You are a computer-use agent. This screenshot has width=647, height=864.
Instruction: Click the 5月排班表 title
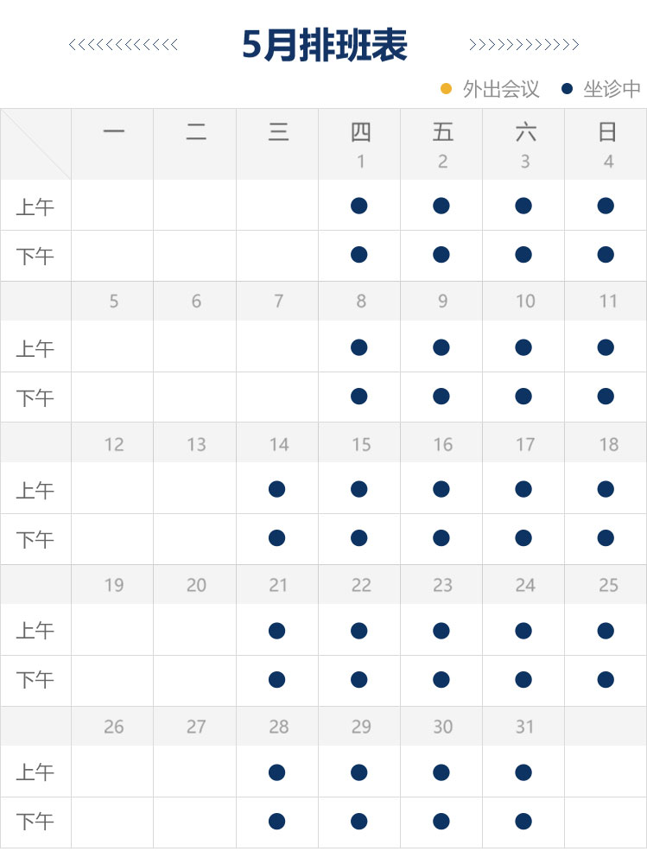tap(325, 45)
